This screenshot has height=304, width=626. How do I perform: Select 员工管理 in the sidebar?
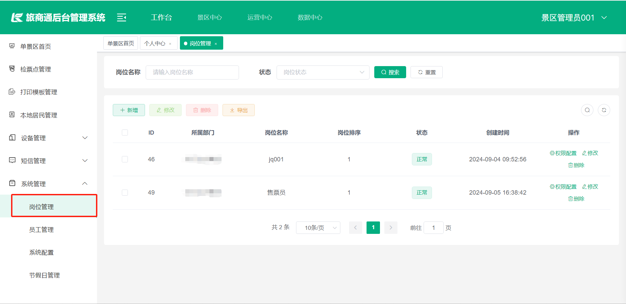(x=41, y=230)
